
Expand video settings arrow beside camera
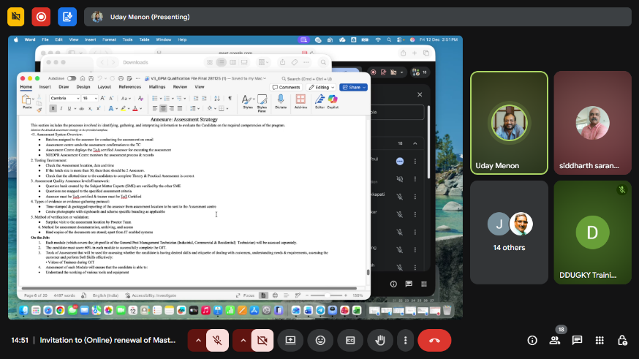point(242,340)
